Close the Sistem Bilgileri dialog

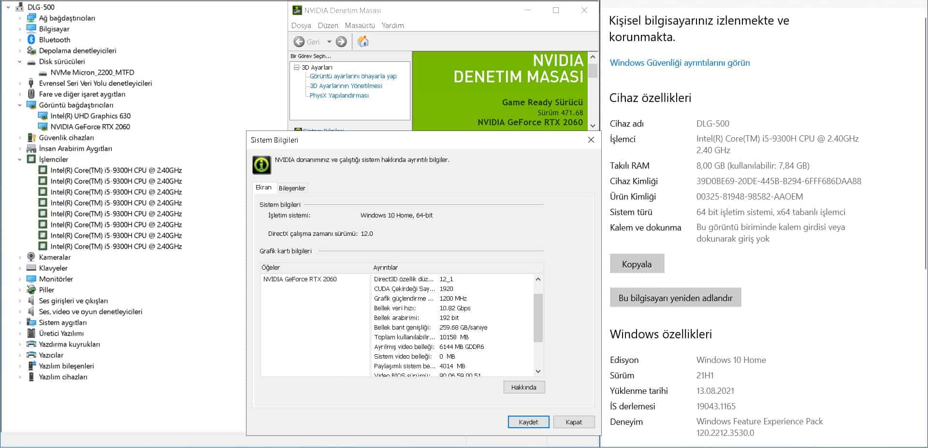click(591, 140)
